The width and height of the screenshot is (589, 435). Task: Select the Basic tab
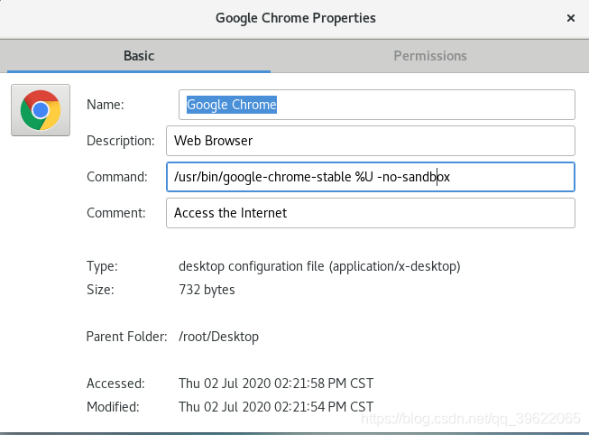(x=139, y=56)
